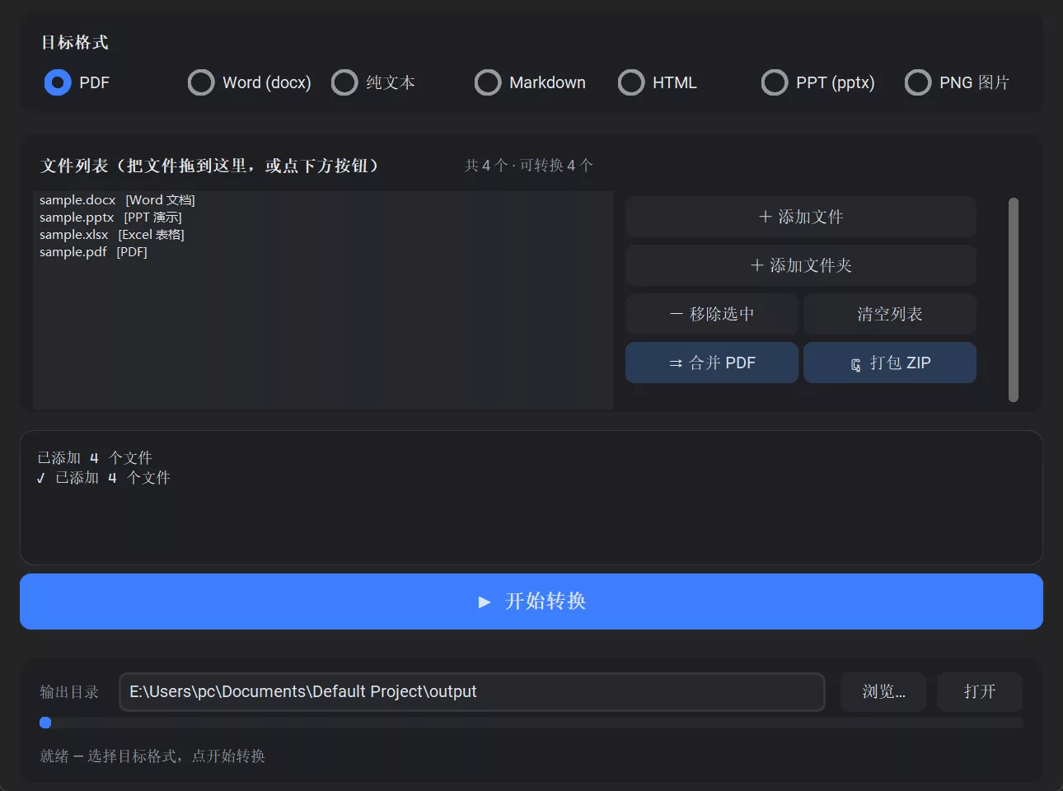The image size is (1063, 791).
Task: Click the 就绪 status message at bottom
Action: pos(152,756)
